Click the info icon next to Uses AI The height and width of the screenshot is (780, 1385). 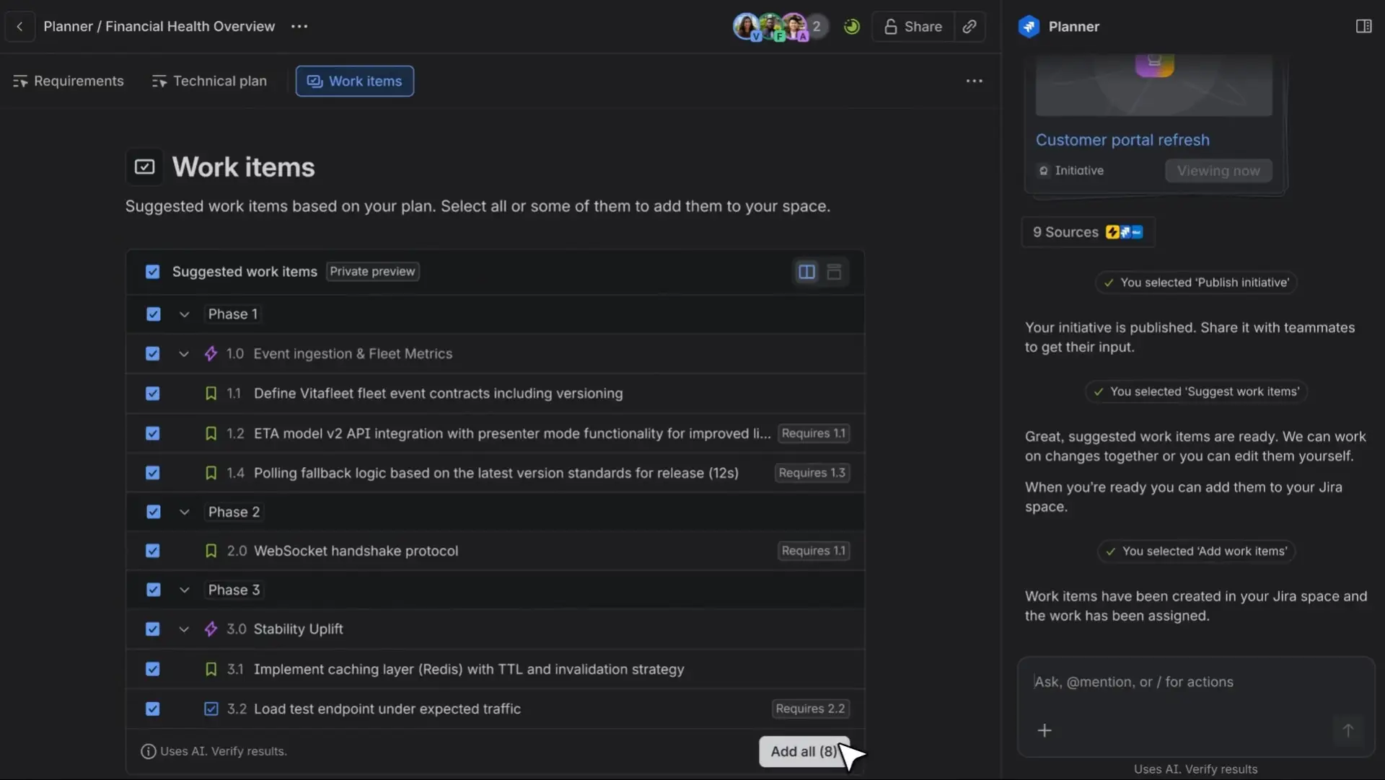[148, 751]
